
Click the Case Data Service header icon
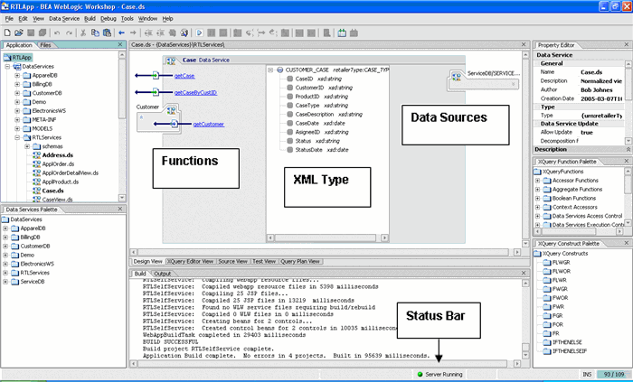click(171, 61)
